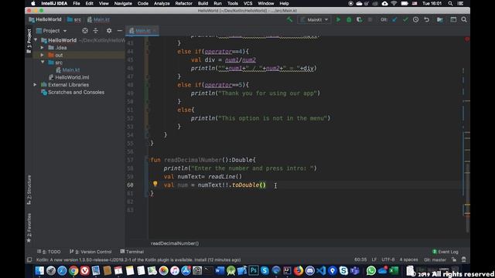Open the Tools menu
The width and height of the screenshot is (495, 278).
(x=233, y=3)
